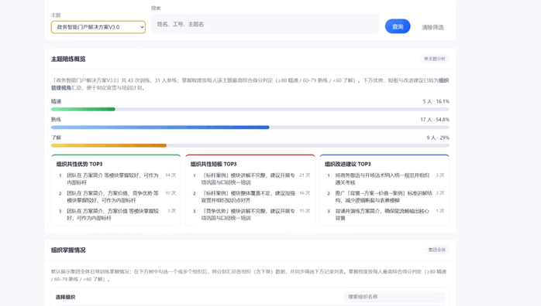The image size is (541, 306).
Task: Select the weakness item 「竞争优势」模块讲解不完整
Action: 250,215
